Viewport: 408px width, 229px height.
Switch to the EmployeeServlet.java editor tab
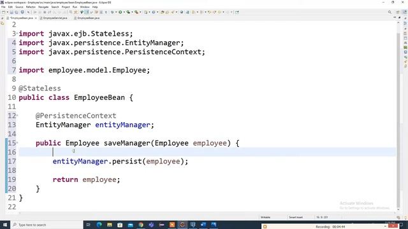coord(54,18)
